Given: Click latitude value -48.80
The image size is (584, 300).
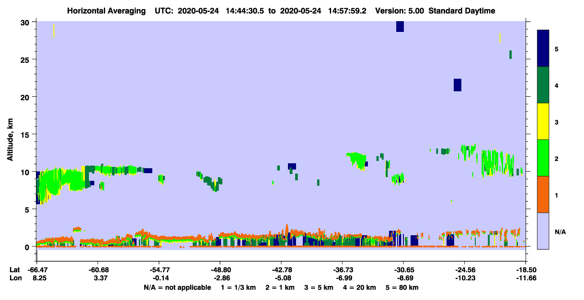Looking at the screenshot, I should [x=220, y=270].
